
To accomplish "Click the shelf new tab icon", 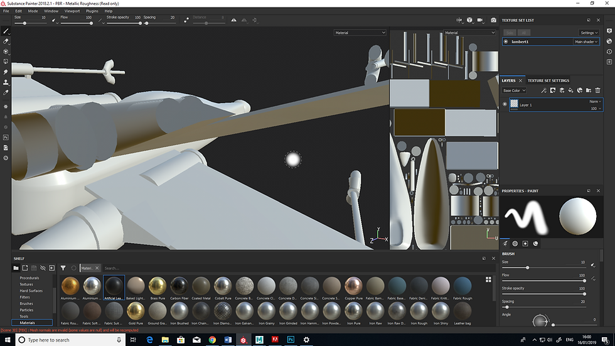I will click(24, 268).
